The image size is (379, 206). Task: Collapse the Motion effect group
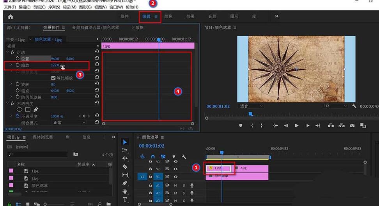(7, 52)
